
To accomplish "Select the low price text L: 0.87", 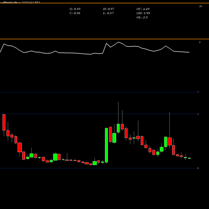I will point(108,13).
